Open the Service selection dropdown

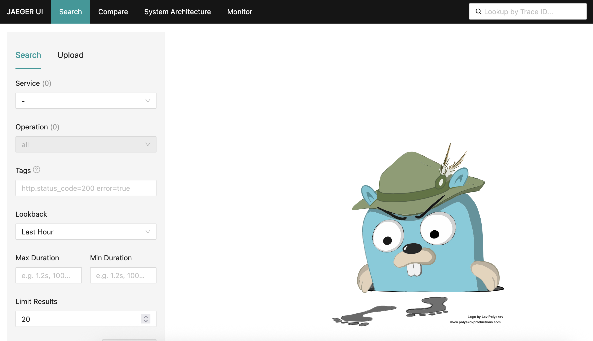coord(81,101)
